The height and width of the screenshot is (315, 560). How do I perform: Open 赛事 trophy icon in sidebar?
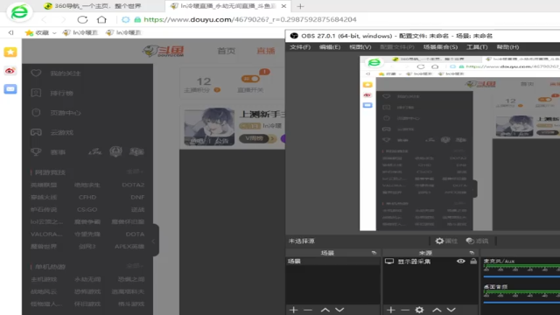coord(36,151)
